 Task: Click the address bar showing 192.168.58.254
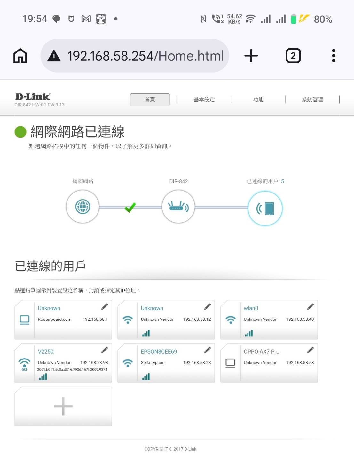point(145,56)
